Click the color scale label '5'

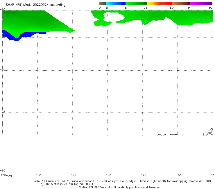pyautogui.click(x=107, y=8)
